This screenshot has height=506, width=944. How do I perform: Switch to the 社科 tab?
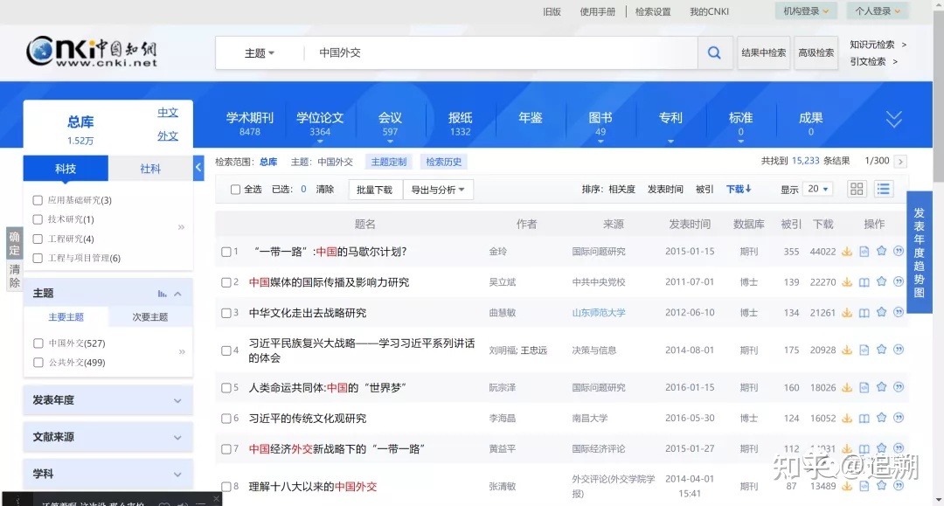coord(150,169)
